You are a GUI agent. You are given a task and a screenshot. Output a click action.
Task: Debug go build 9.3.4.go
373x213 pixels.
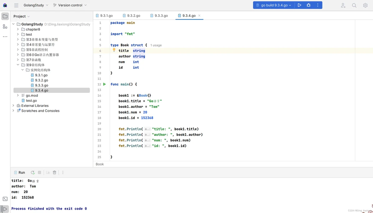click(308, 5)
